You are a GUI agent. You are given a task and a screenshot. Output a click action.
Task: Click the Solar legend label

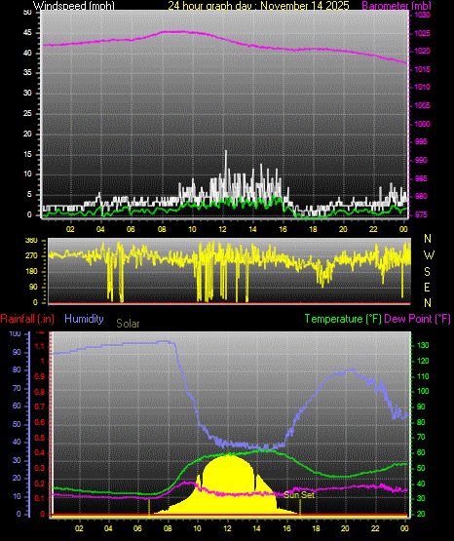point(128,324)
